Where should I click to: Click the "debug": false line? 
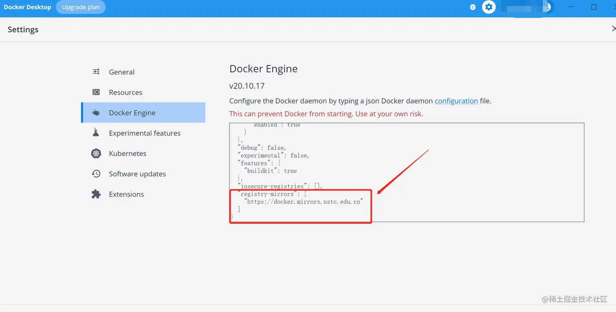click(262, 147)
